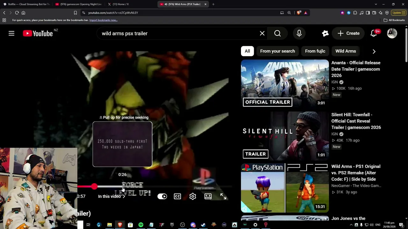This screenshot has width=408, height=229.
Task: Open the player settings gear
Action: (193, 197)
